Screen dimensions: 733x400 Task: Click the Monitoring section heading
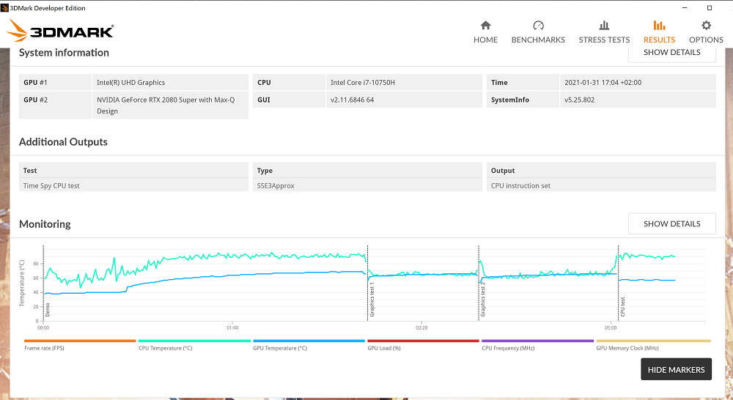click(45, 224)
